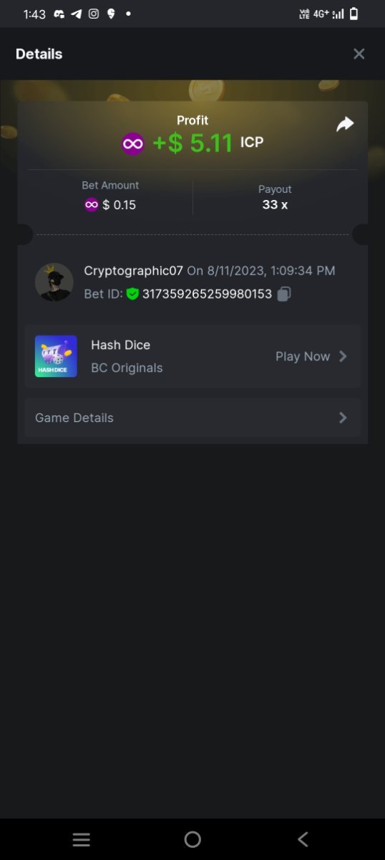Select the Hash Dice title text

121,345
